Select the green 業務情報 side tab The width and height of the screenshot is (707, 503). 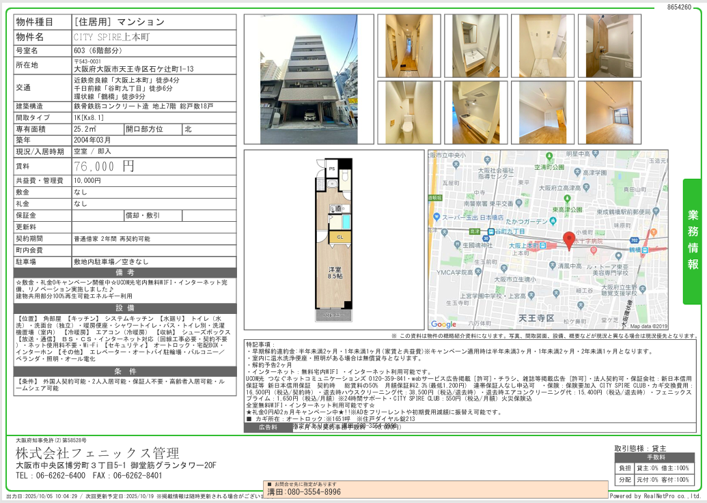click(x=693, y=241)
